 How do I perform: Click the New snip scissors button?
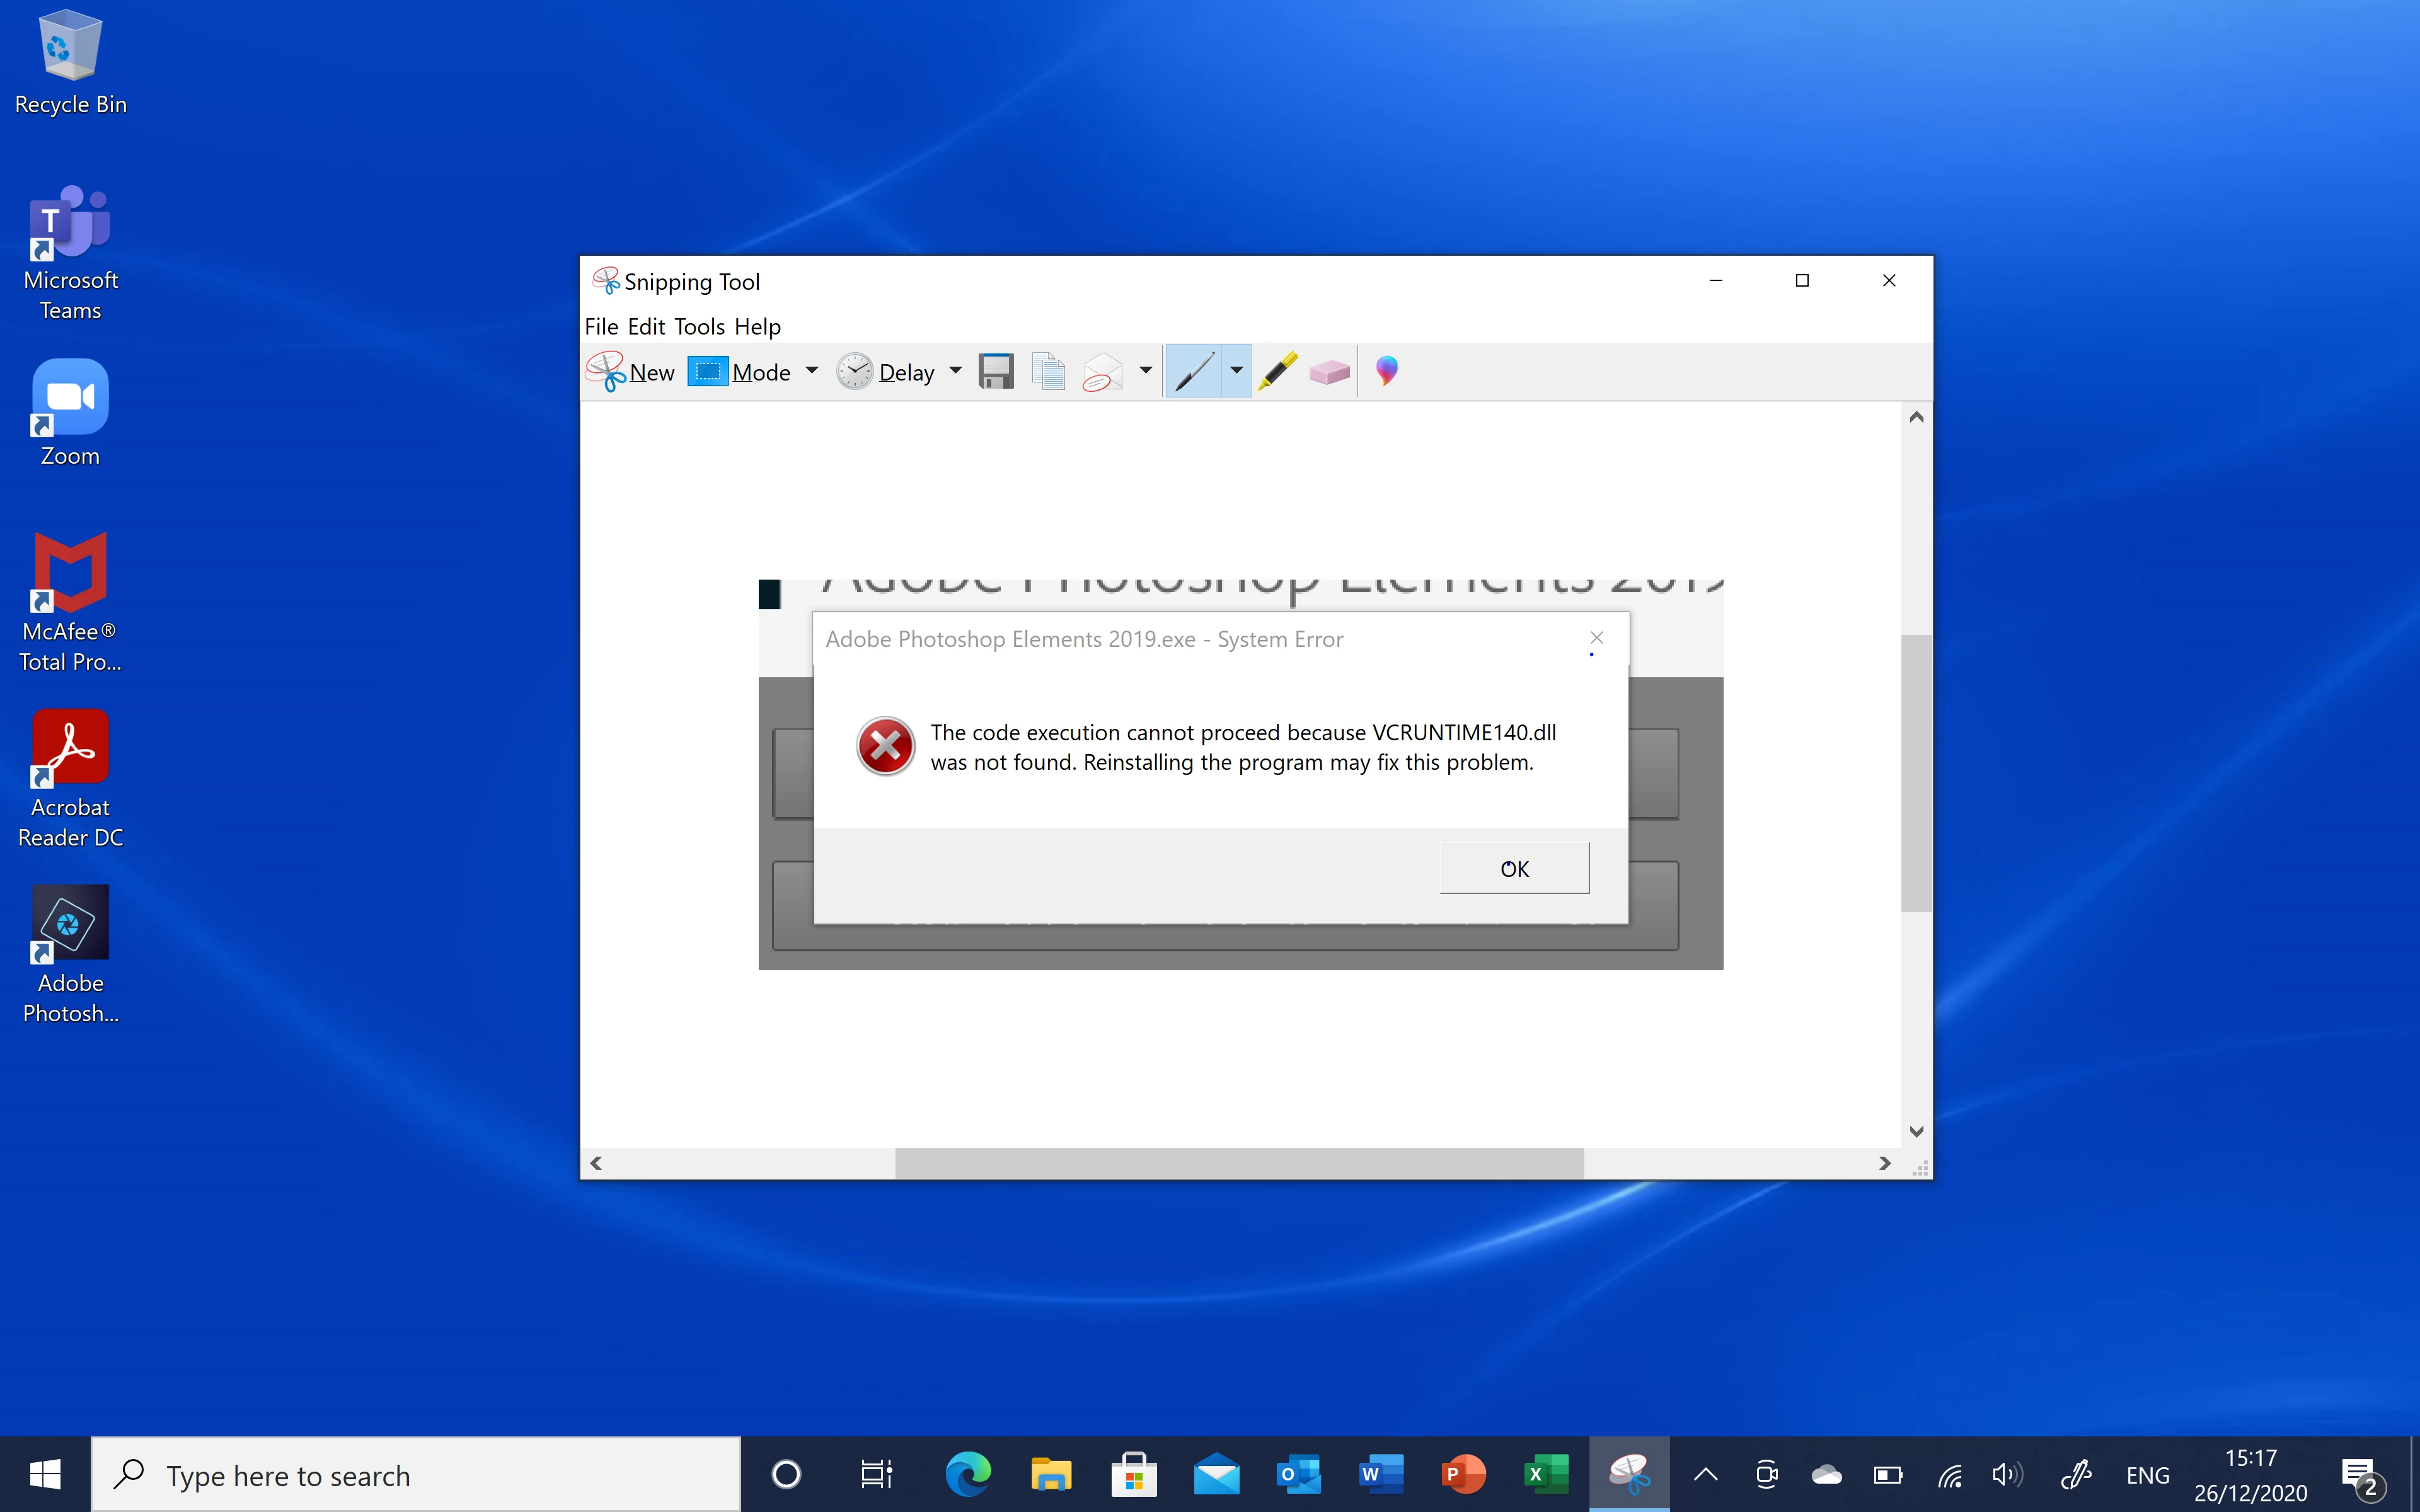631,372
